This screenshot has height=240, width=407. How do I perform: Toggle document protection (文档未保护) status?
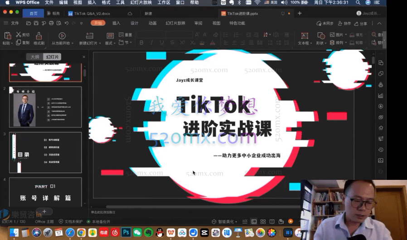pyautogui.click(x=71, y=221)
